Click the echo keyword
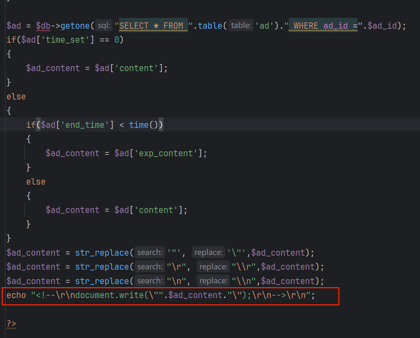Image resolution: width=420 pixels, height=338 pixels. pyautogui.click(x=16, y=295)
